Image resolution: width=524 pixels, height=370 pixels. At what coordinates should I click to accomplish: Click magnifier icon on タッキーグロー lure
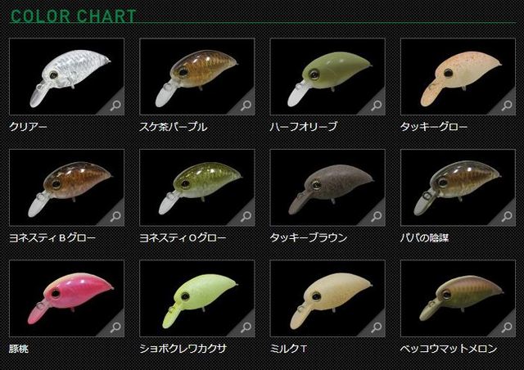pyautogui.click(x=507, y=106)
